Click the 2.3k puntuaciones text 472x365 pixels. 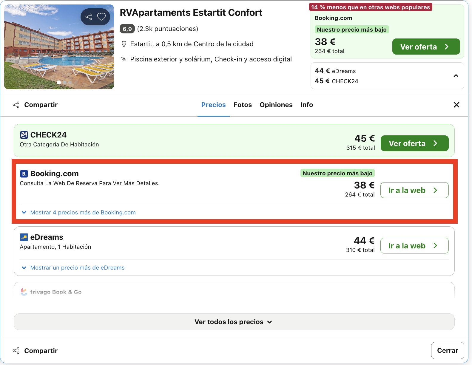168,29
